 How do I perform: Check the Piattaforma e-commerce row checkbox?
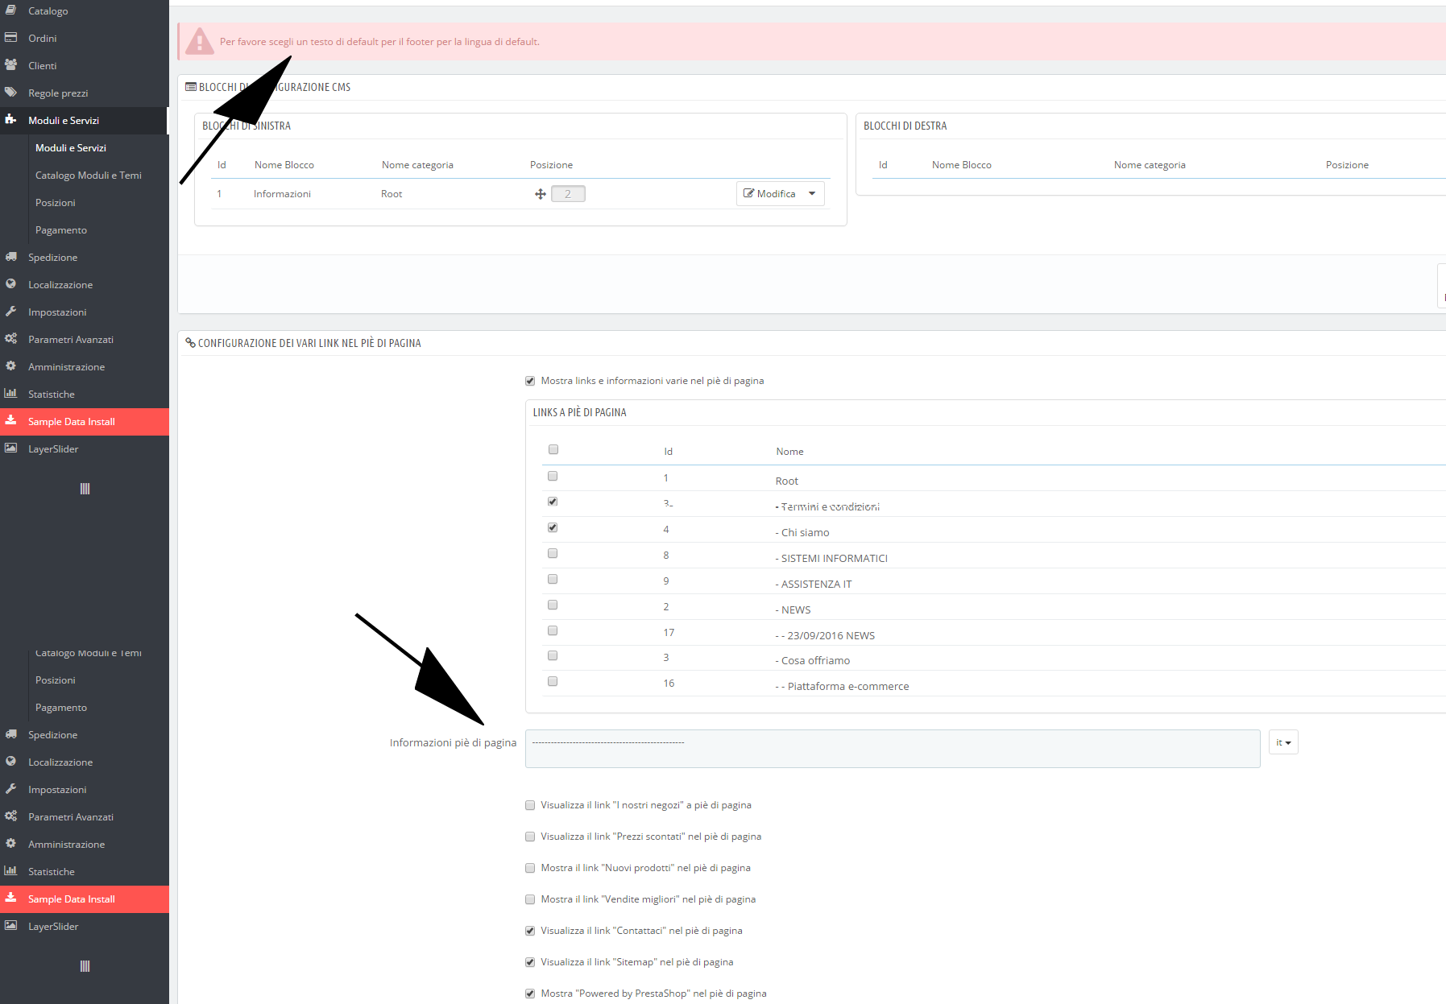tap(553, 681)
